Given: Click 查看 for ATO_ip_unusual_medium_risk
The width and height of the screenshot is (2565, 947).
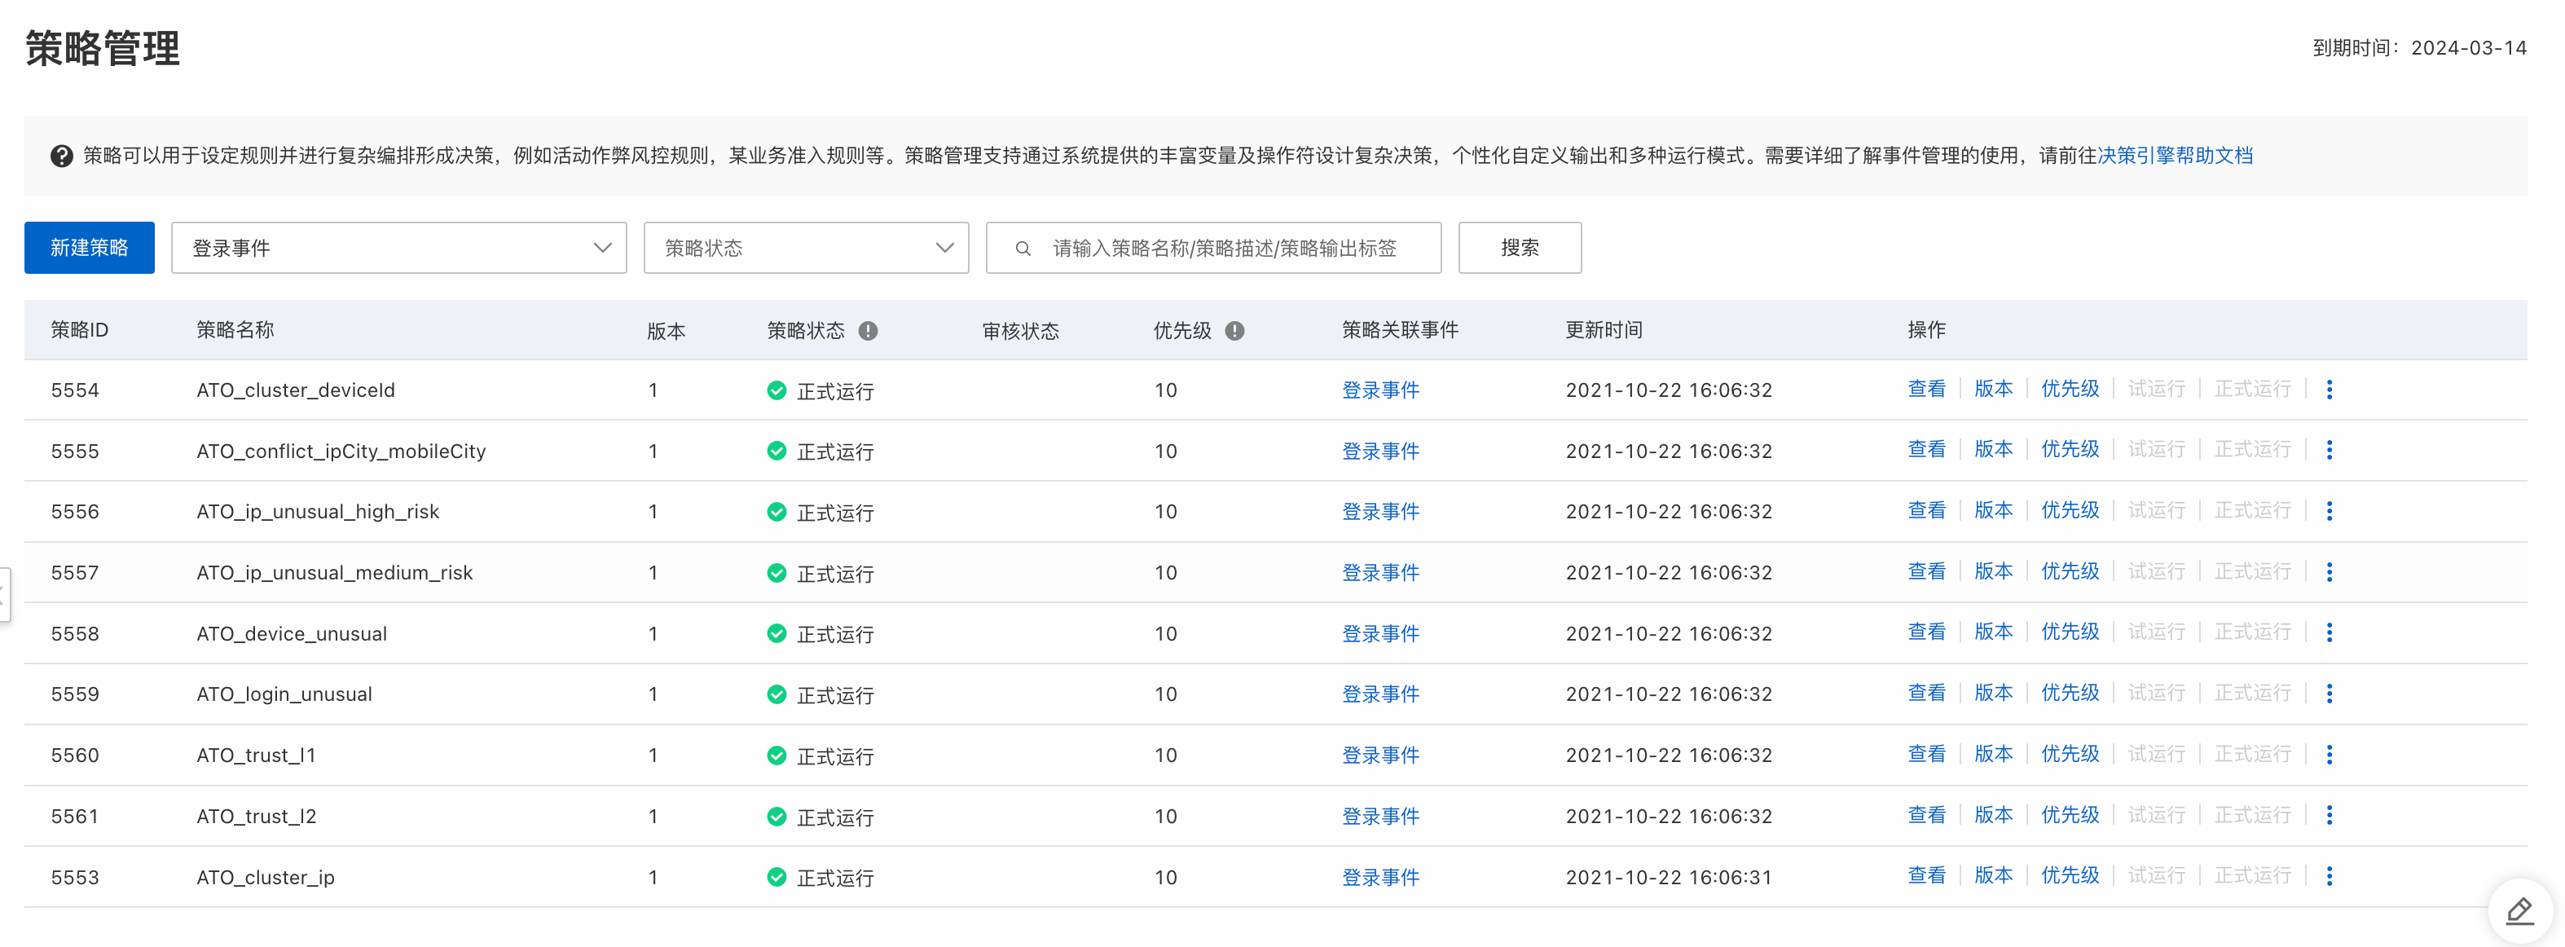Looking at the screenshot, I should click(1927, 571).
